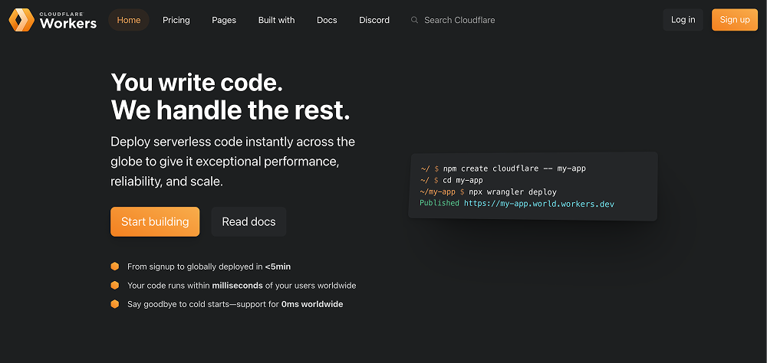Image resolution: width=767 pixels, height=363 pixels.
Task: Go to the Pricing page
Action: coord(176,20)
